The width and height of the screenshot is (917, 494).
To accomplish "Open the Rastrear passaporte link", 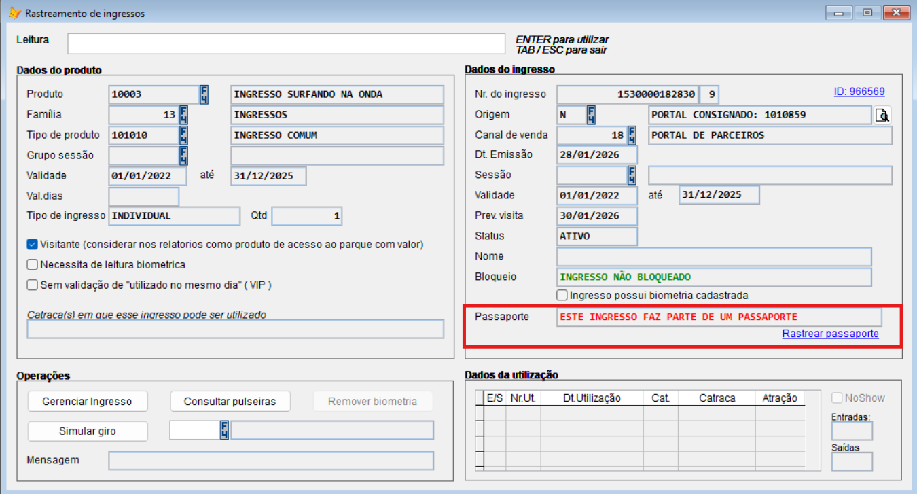I will pyautogui.click(x=830, y=334).
